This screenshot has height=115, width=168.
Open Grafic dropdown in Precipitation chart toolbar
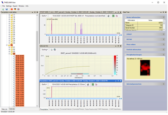44,85
